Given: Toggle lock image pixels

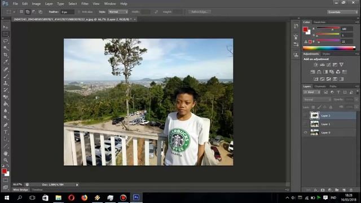Looking at the screenshot, I should pos(319,107).
